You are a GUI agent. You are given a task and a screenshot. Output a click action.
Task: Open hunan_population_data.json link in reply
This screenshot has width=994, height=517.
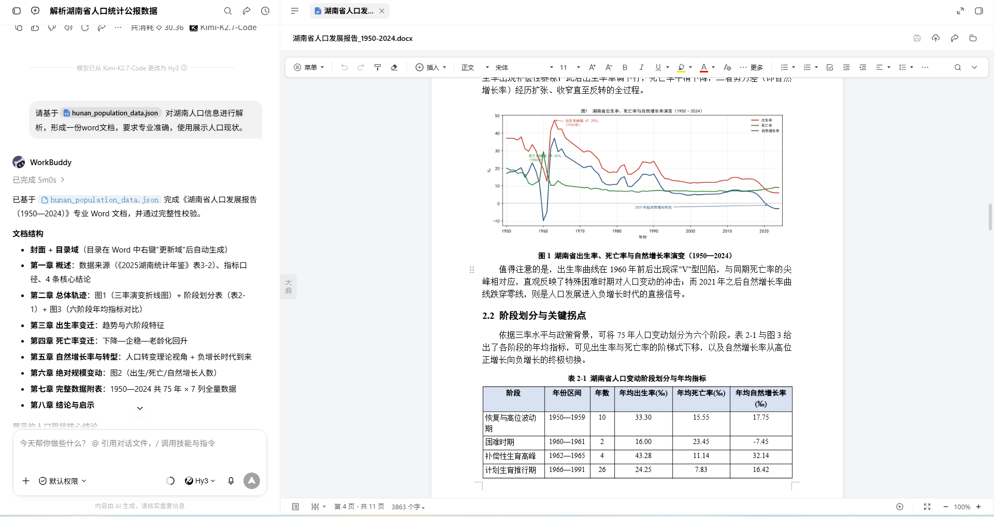point(100,200)
